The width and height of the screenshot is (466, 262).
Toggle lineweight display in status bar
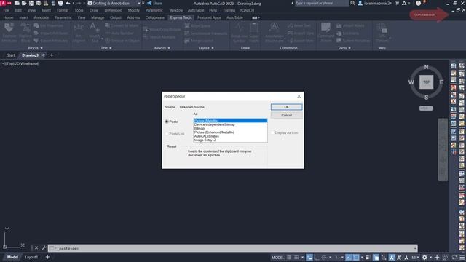[x=367, y=257]
